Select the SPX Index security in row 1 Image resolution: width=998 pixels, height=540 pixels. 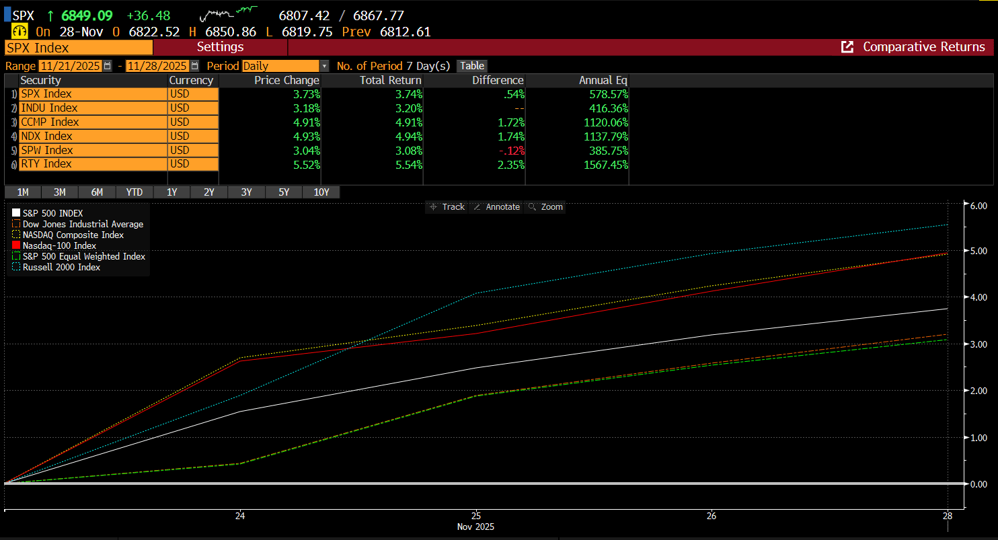[93, 94]
